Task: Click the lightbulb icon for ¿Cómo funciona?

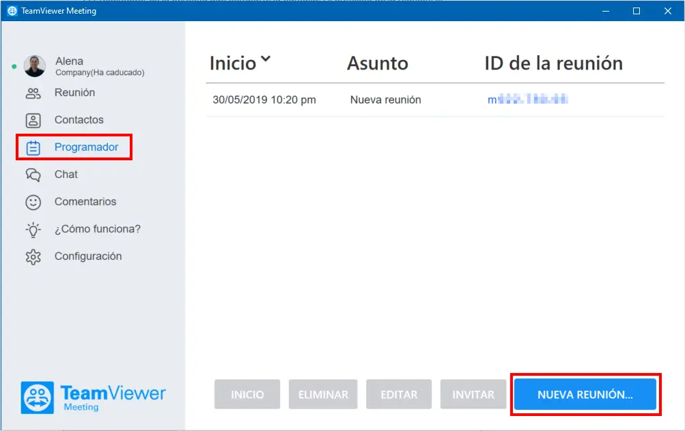Action: (x=33, y=229)
